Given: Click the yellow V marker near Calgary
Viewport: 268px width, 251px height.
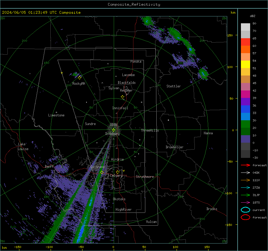Looking at the screenshot, I should point(124,171).
